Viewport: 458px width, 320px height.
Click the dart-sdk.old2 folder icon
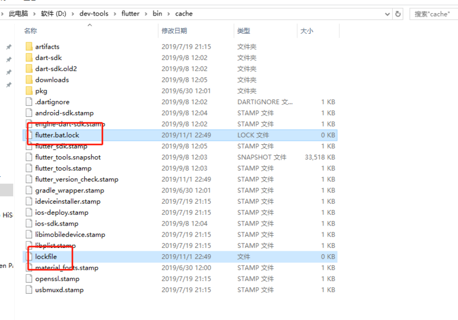[x=29, y=69]
